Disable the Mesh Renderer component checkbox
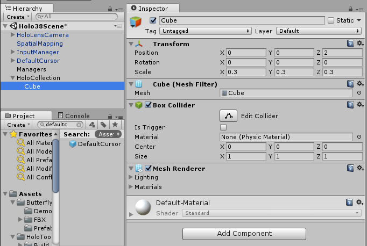Screen dimensions: 367x246 click(x=148, y=169)
